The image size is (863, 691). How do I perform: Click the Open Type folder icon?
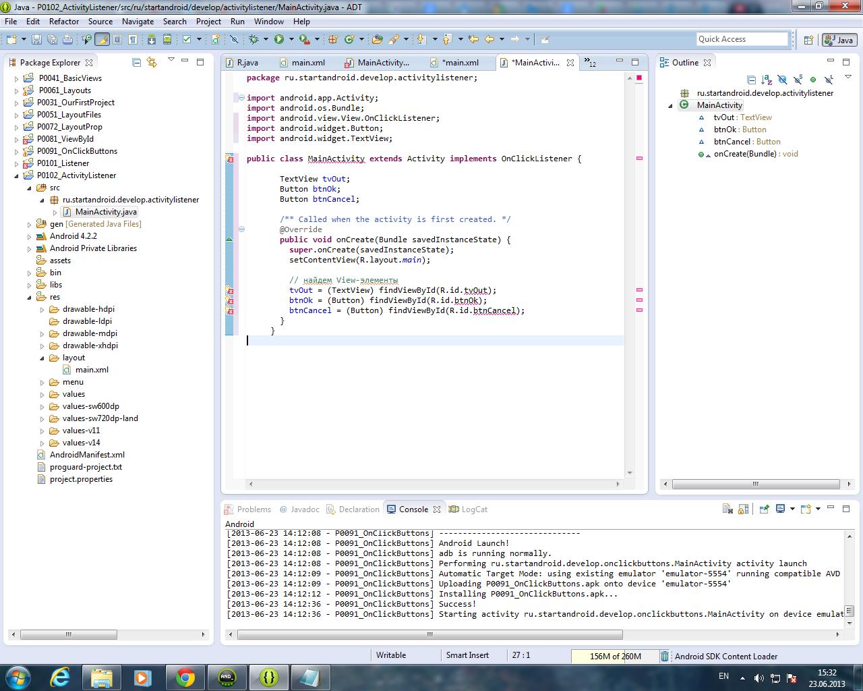(378, 39)
